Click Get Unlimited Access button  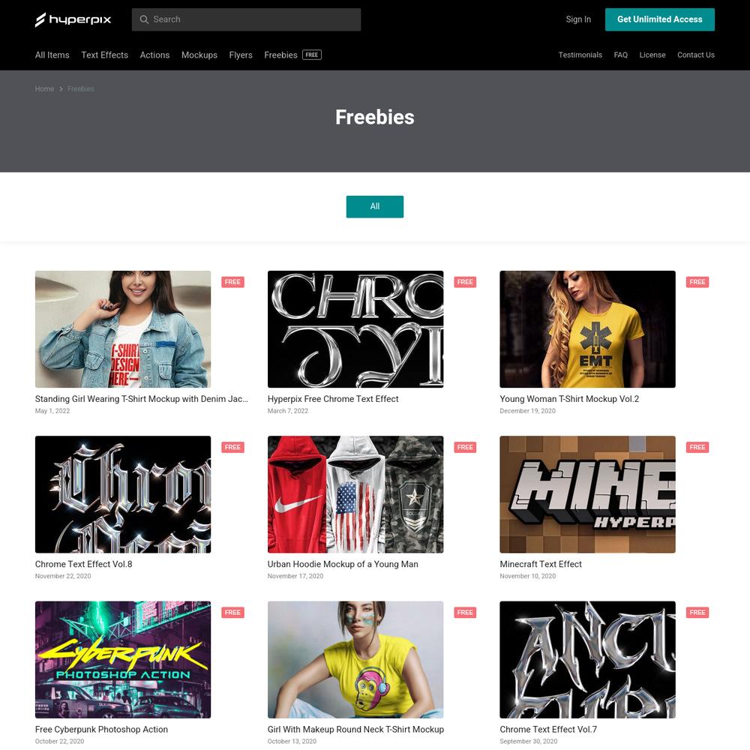pyautogui.click(x=659, y=19)
